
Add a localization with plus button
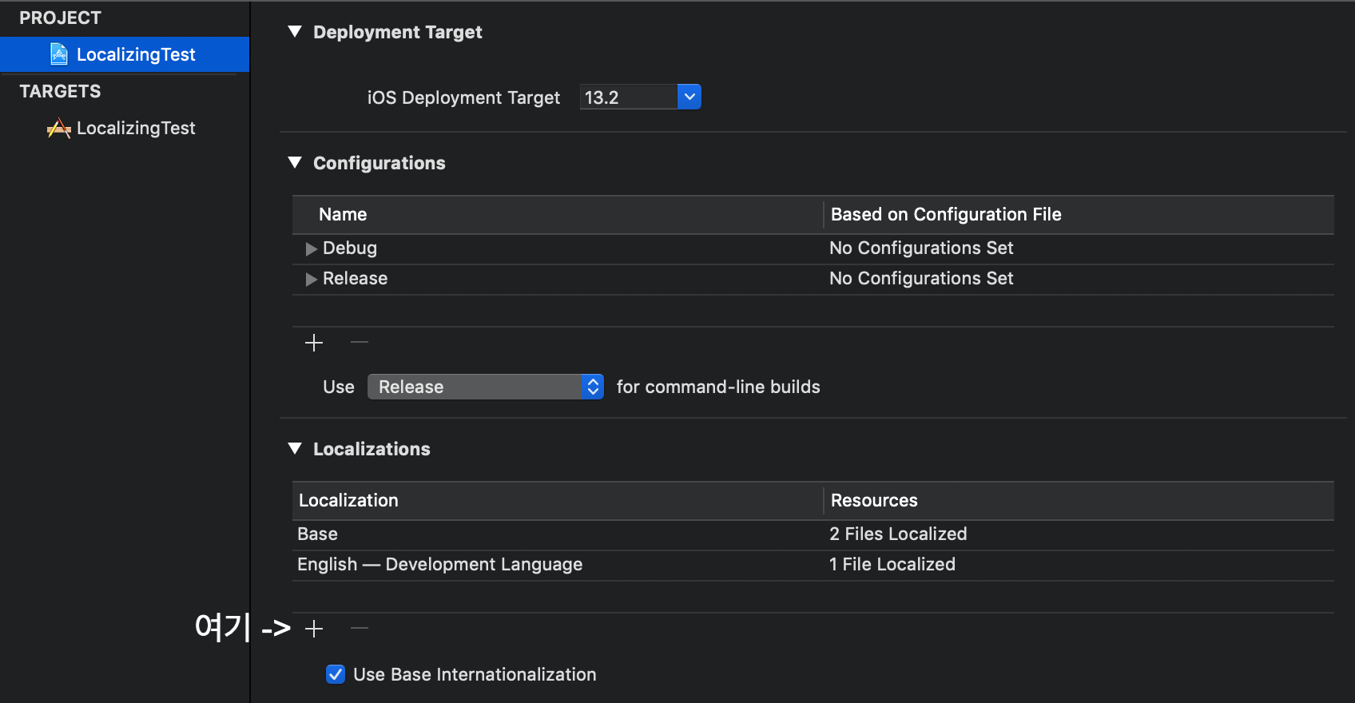pyautogui.click(x=314, y=629)
